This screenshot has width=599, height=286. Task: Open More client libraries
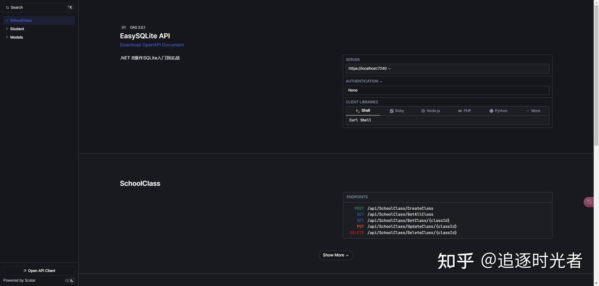tap(533, 111)
